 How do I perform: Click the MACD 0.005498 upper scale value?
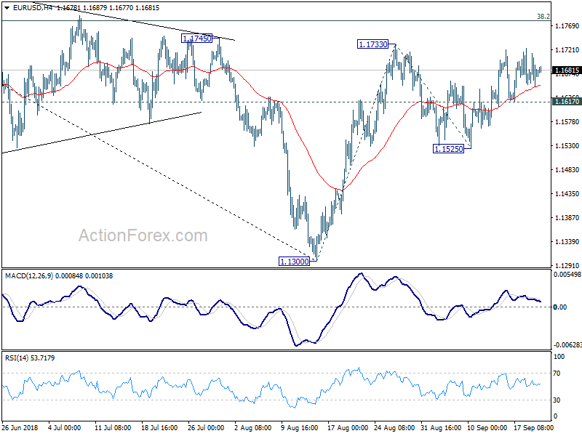click(567, 275)
